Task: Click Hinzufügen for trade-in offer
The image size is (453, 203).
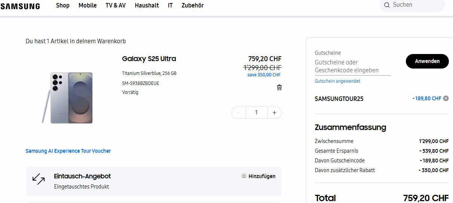Action: (262, 176)
